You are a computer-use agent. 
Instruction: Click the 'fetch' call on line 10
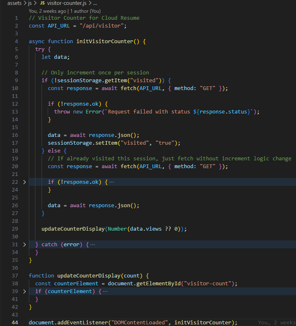pos(128,88)
